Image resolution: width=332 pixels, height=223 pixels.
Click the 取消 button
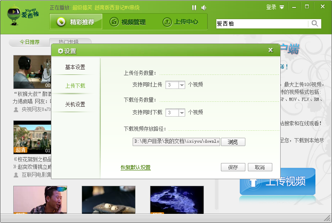click(260, 168)
